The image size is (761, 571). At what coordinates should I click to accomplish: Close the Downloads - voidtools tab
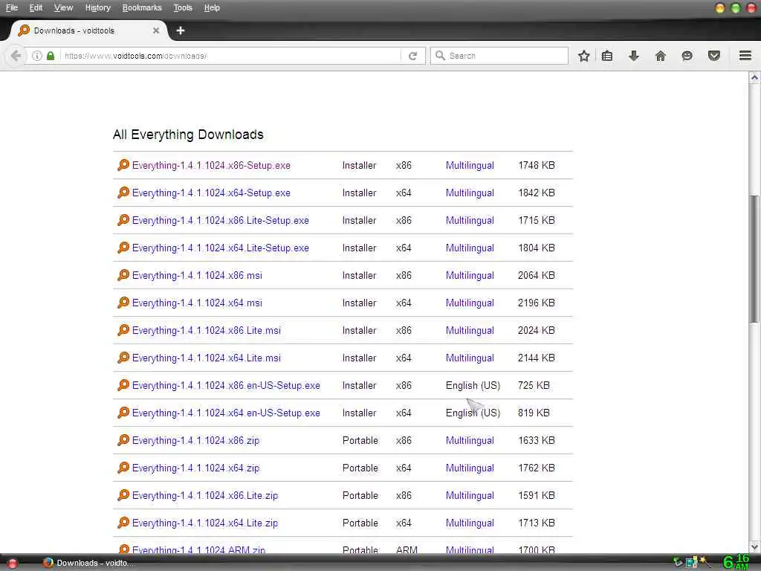coord(156,30)
